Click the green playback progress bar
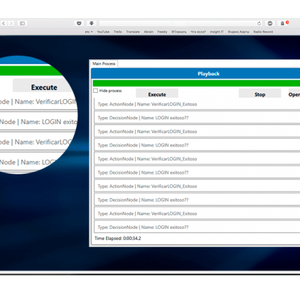 point(196,83)
